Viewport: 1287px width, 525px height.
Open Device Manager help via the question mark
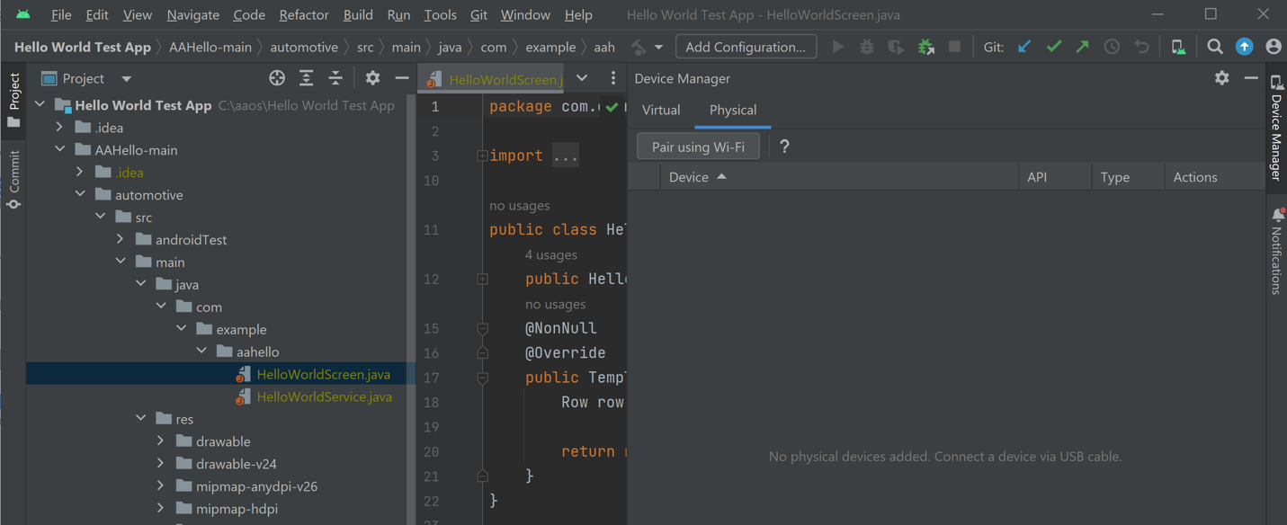click(x=783, y=146)
